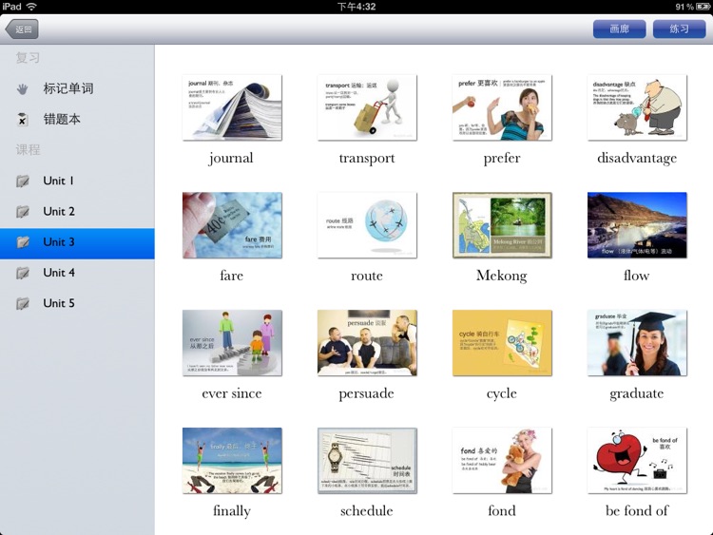Open the 画廊 gallery view
Viewport: 713px width, 535px height.
click(x=619, y=29)
